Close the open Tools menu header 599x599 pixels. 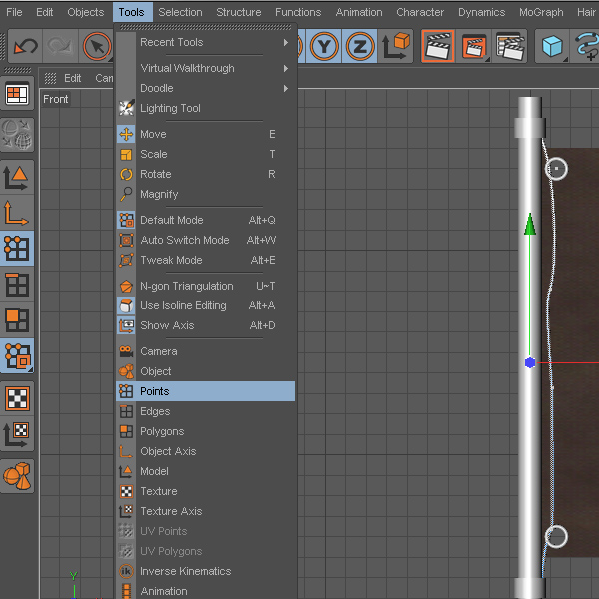[132, 12]
